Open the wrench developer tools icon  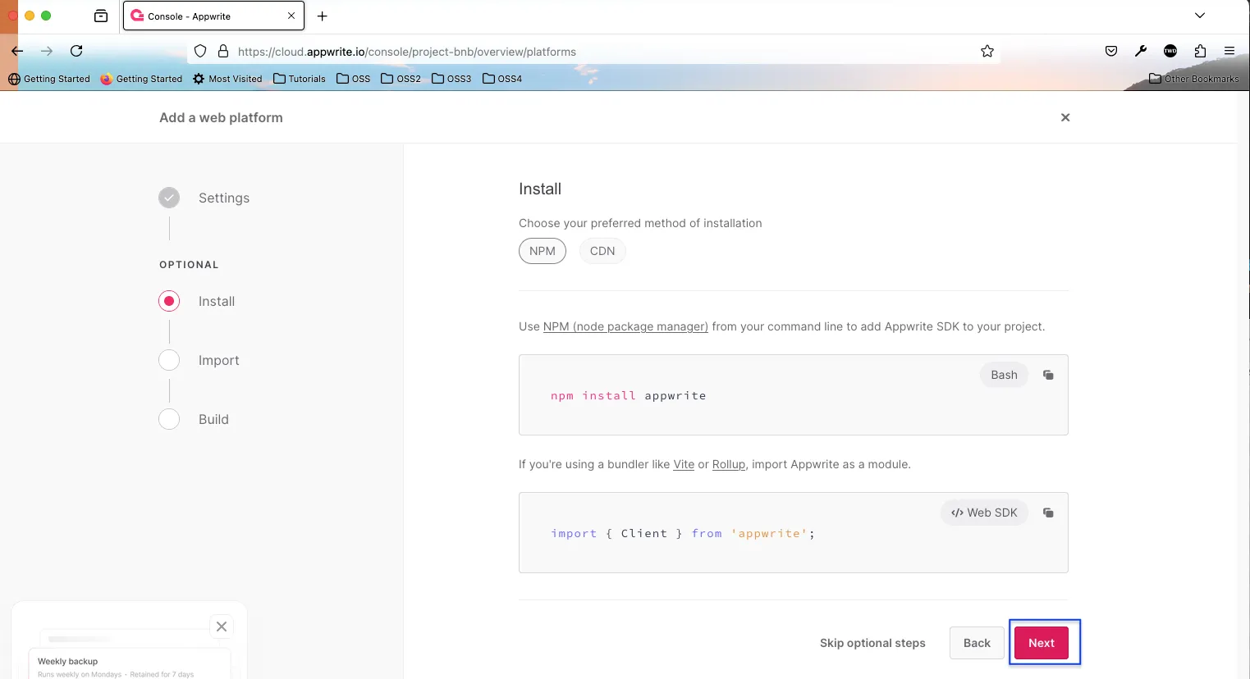(1141, 51)
